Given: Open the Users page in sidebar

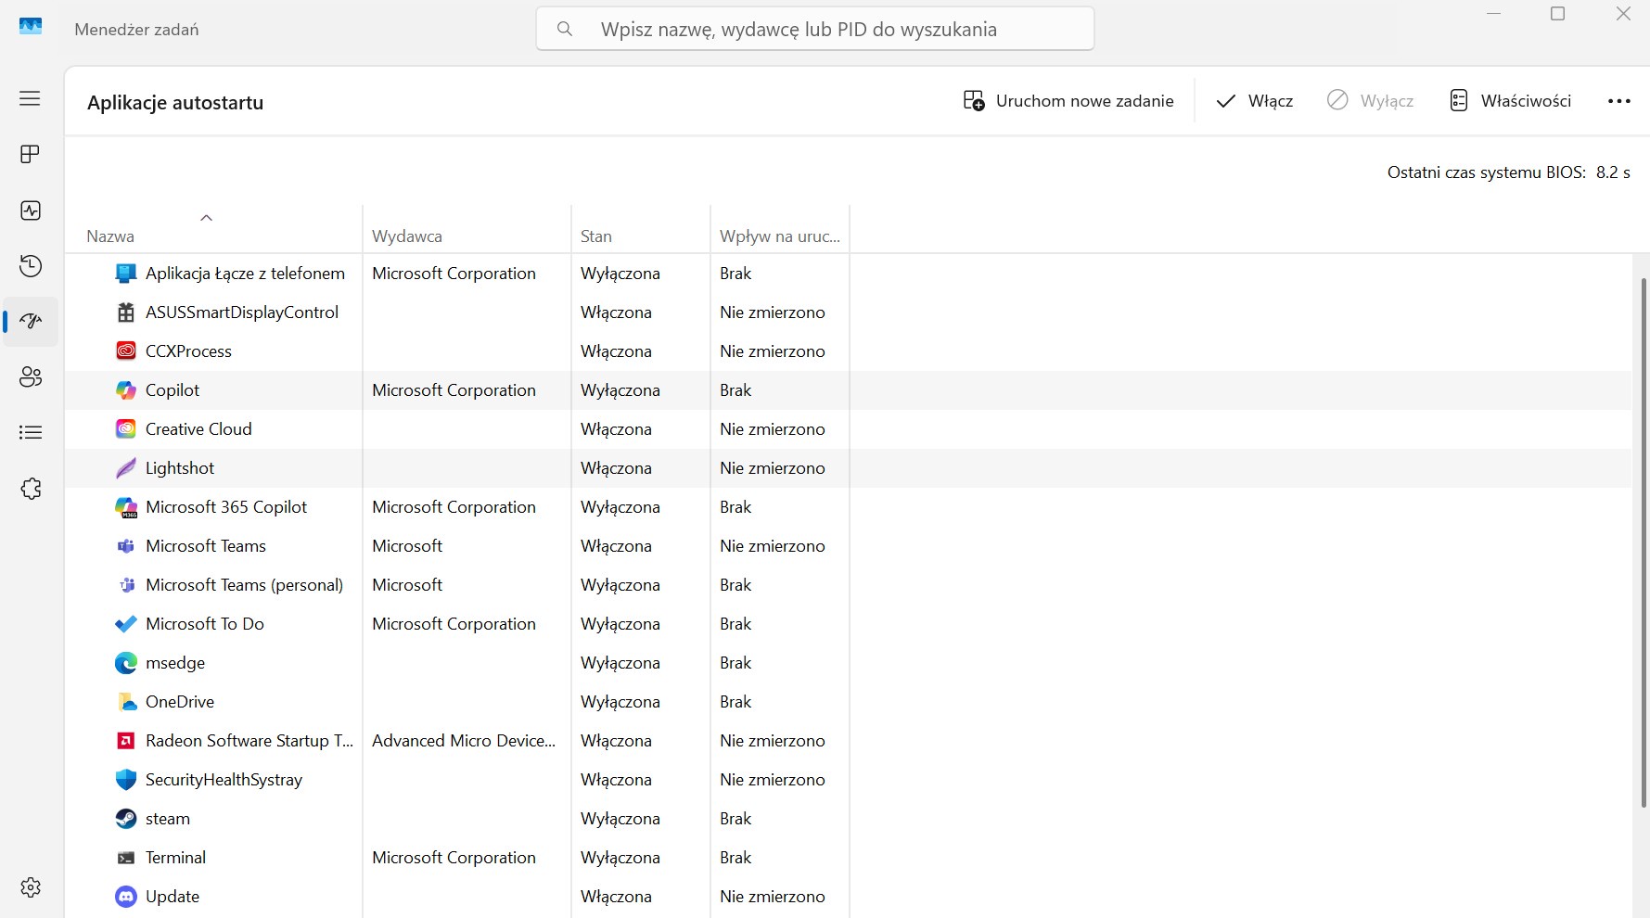Looking at the screenshot, I should tap(30, 377).
